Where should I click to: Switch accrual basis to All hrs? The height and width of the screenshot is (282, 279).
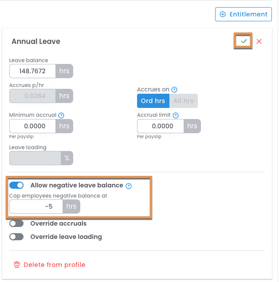[183, 101]
